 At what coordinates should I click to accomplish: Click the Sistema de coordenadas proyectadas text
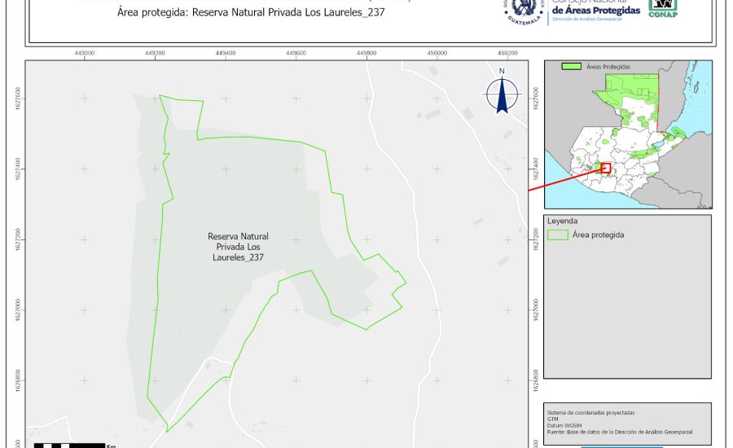point(590,413)
